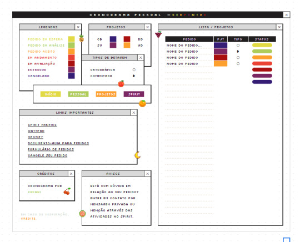This screenshot has height=242, width=300.
Task: Click PJT color cell in second row
Action: 221,52
